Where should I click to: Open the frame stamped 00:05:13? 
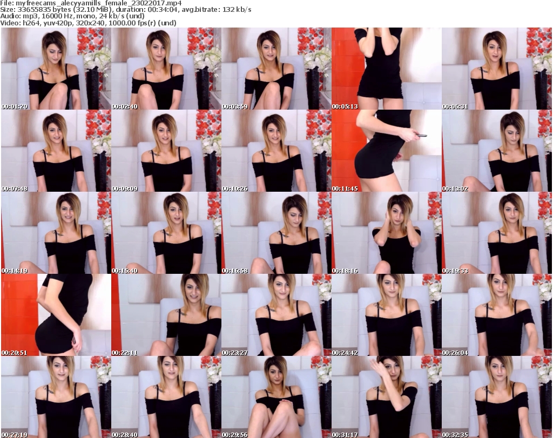(386, 69)
